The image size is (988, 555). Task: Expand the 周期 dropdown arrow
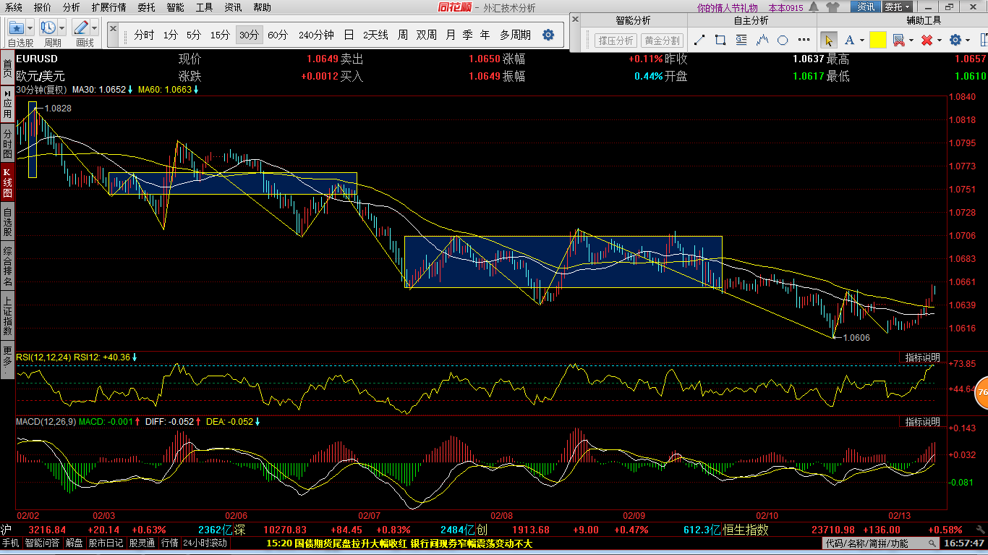tap(62, 27)
